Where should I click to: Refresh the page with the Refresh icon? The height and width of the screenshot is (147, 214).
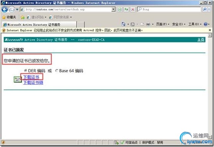[x=126, y=9]
